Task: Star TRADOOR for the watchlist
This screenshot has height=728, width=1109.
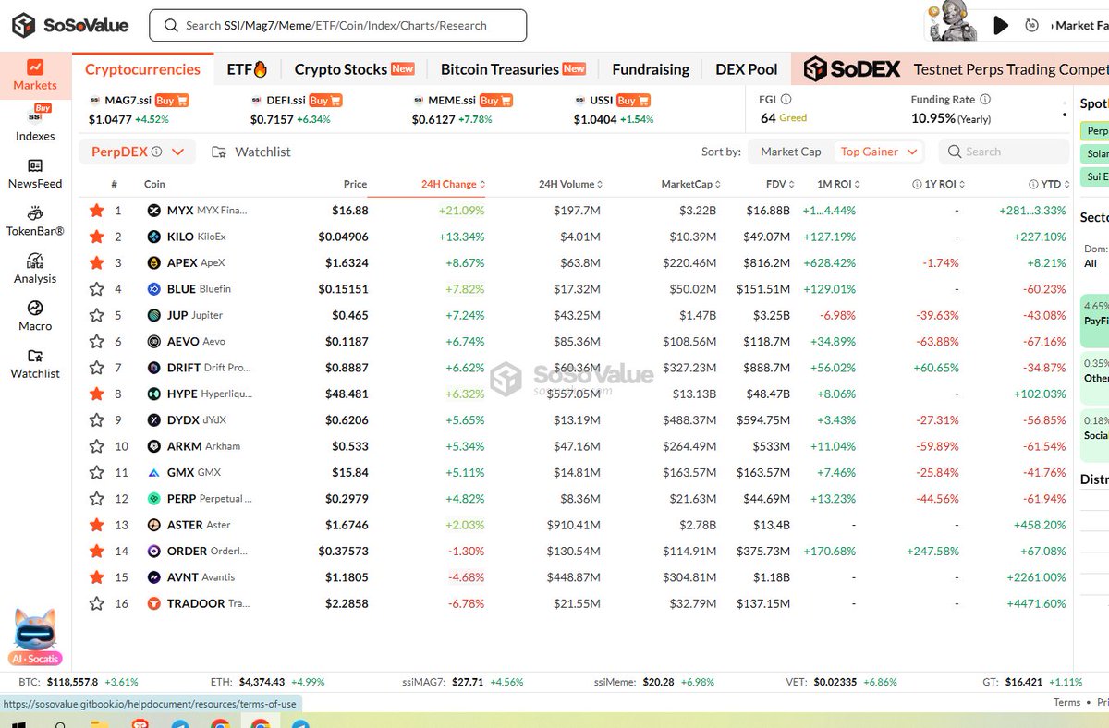Action: click(x=96, y=603)
